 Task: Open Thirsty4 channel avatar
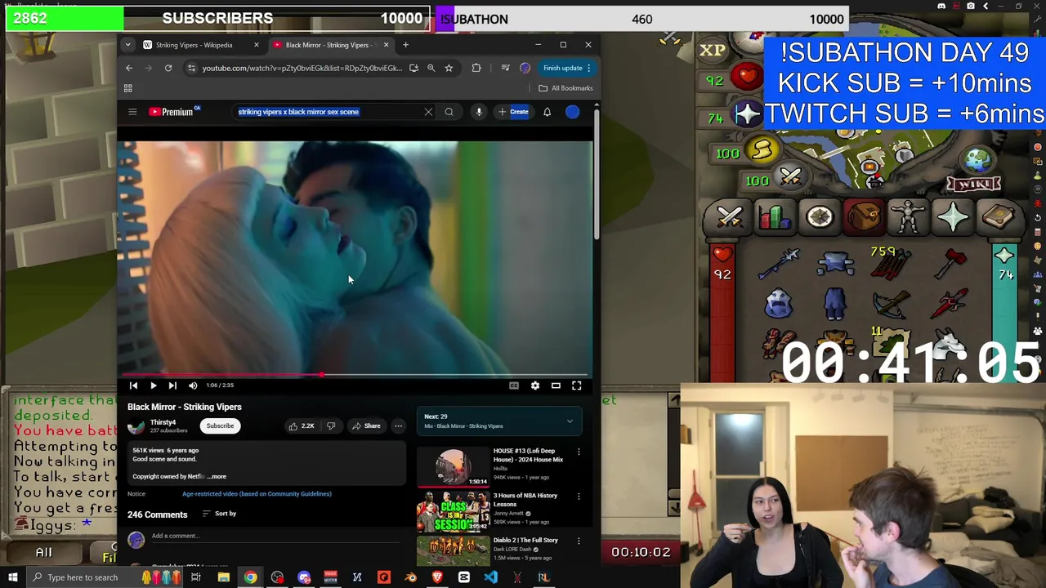click(136, 425)
